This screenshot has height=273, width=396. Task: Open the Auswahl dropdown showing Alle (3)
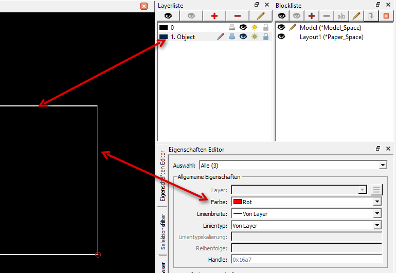click(293, 166)
